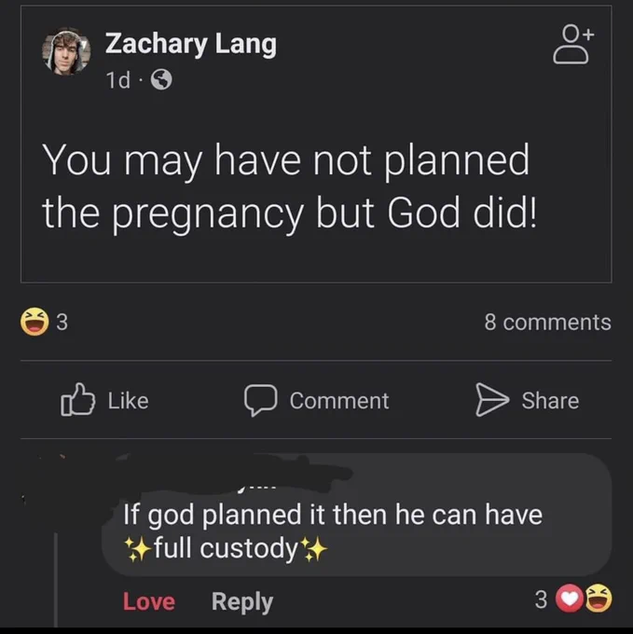633x634 pixels.
Task: Click the public globe privacy icon
Action: point(161,79)
